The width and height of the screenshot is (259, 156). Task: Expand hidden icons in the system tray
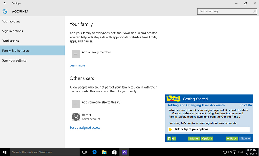[220, 152]
